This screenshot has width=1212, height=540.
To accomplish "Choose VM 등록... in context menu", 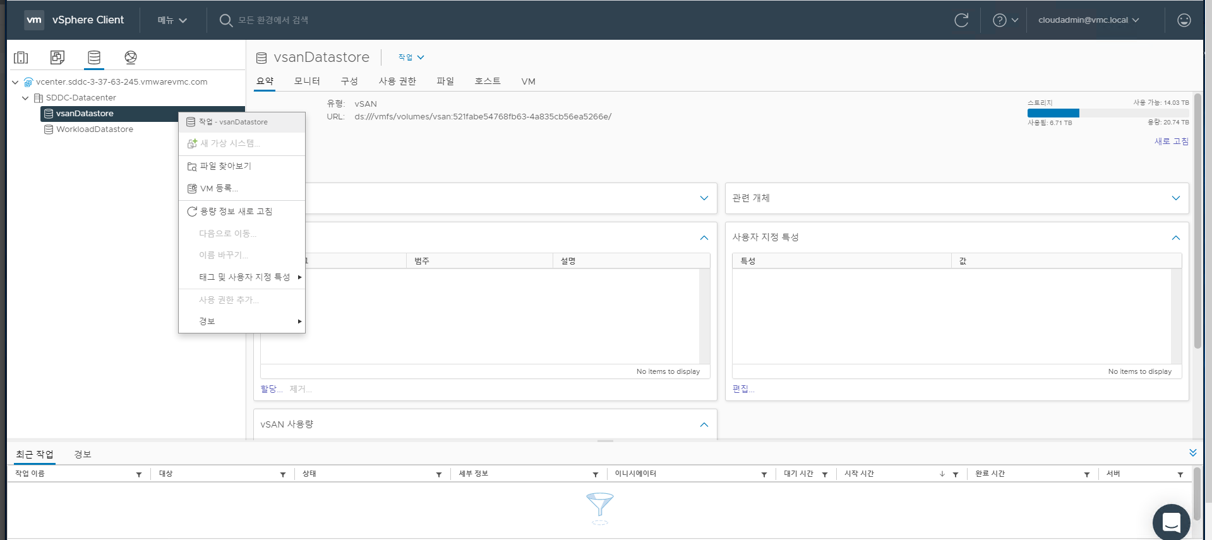I will point(242,188).
